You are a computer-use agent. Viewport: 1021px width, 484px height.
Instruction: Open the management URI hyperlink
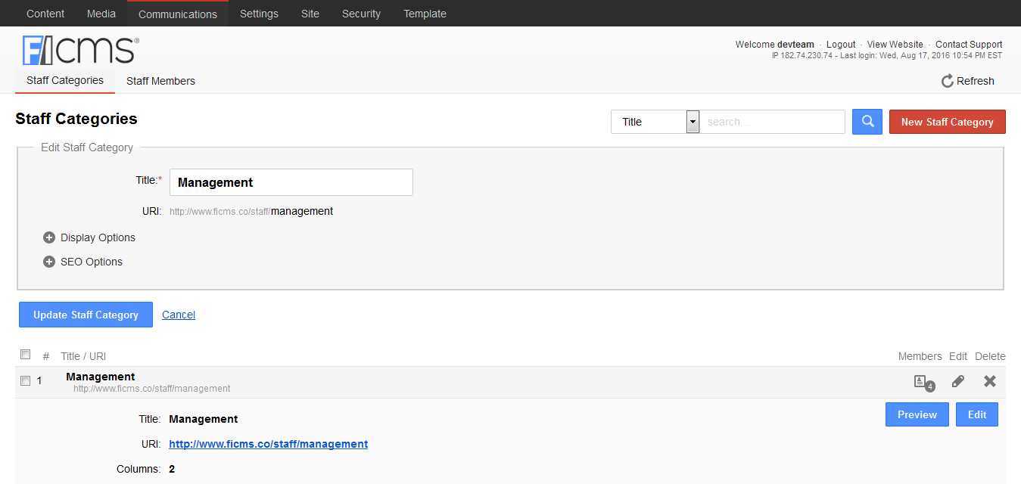(268, 444)
